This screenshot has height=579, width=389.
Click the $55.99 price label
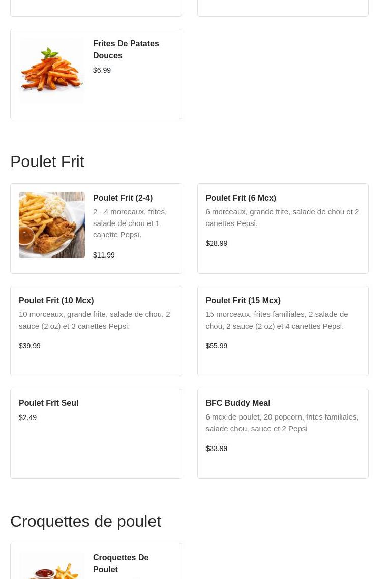(216, 346)
